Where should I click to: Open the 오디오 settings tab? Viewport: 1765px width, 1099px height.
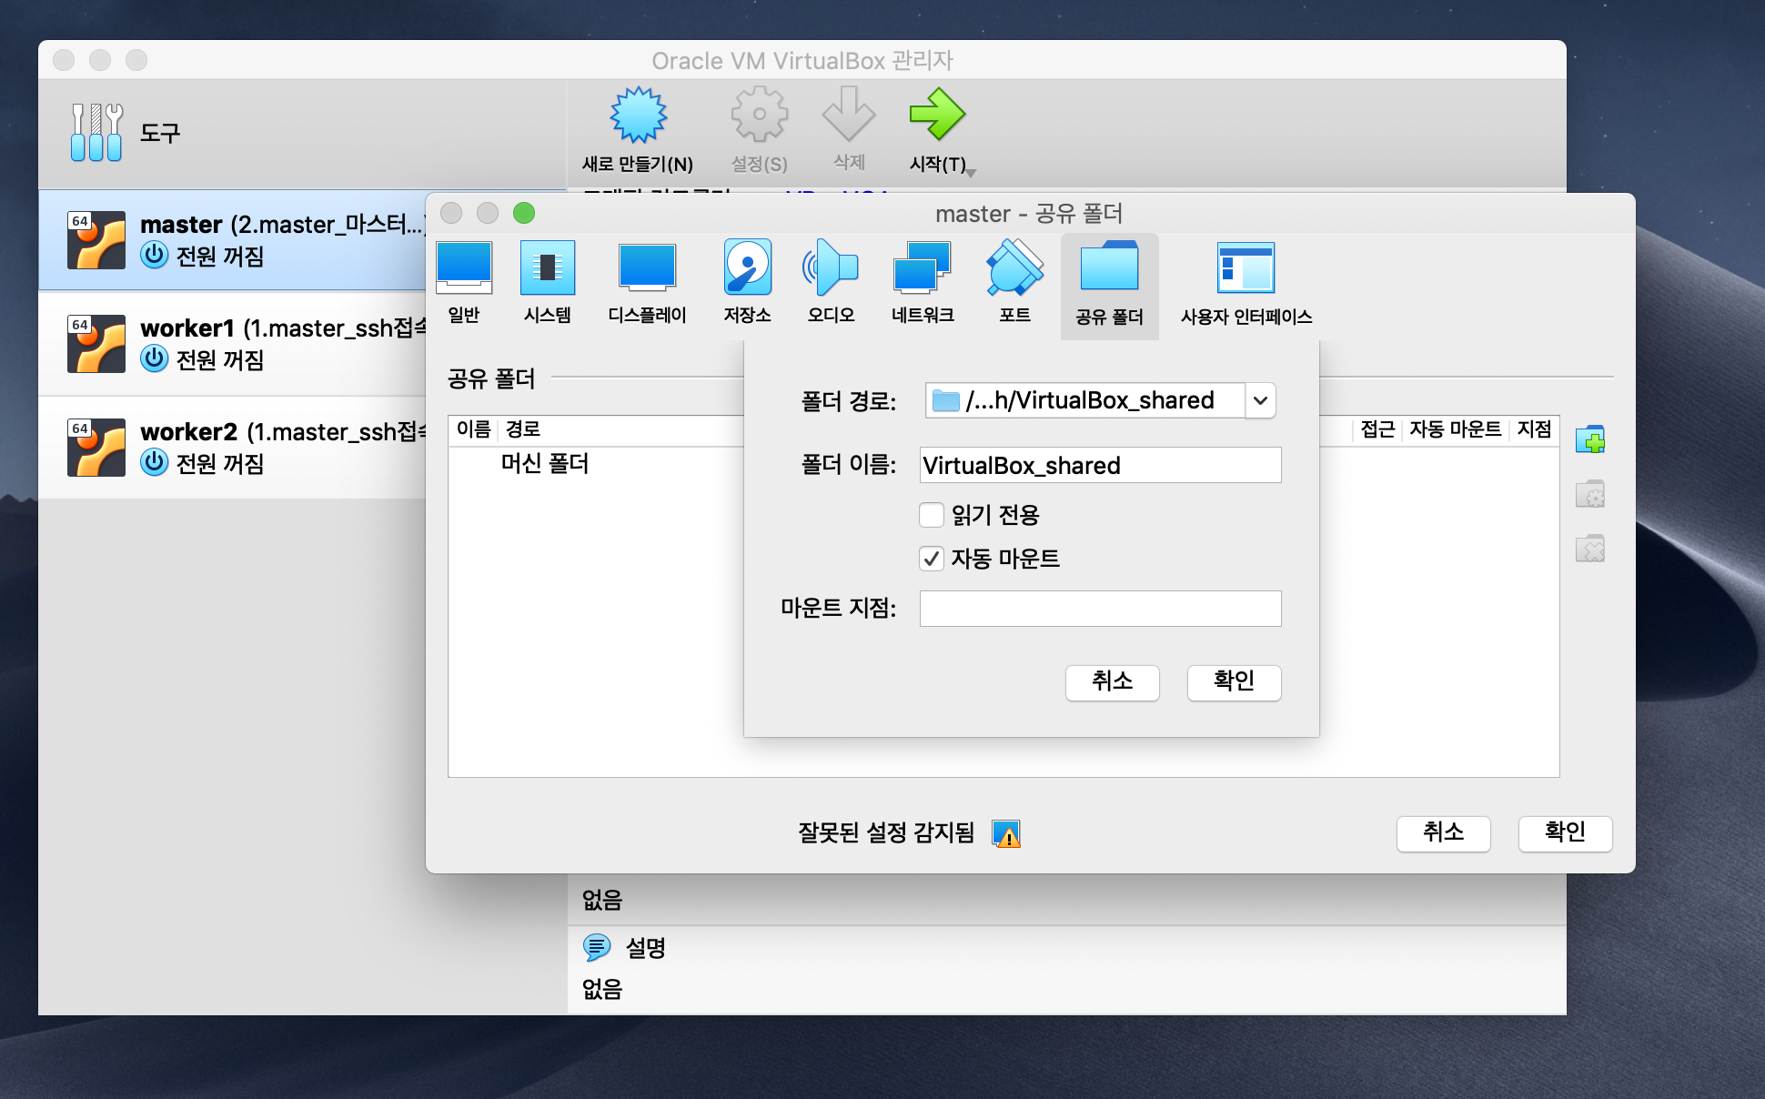(831, 284)
